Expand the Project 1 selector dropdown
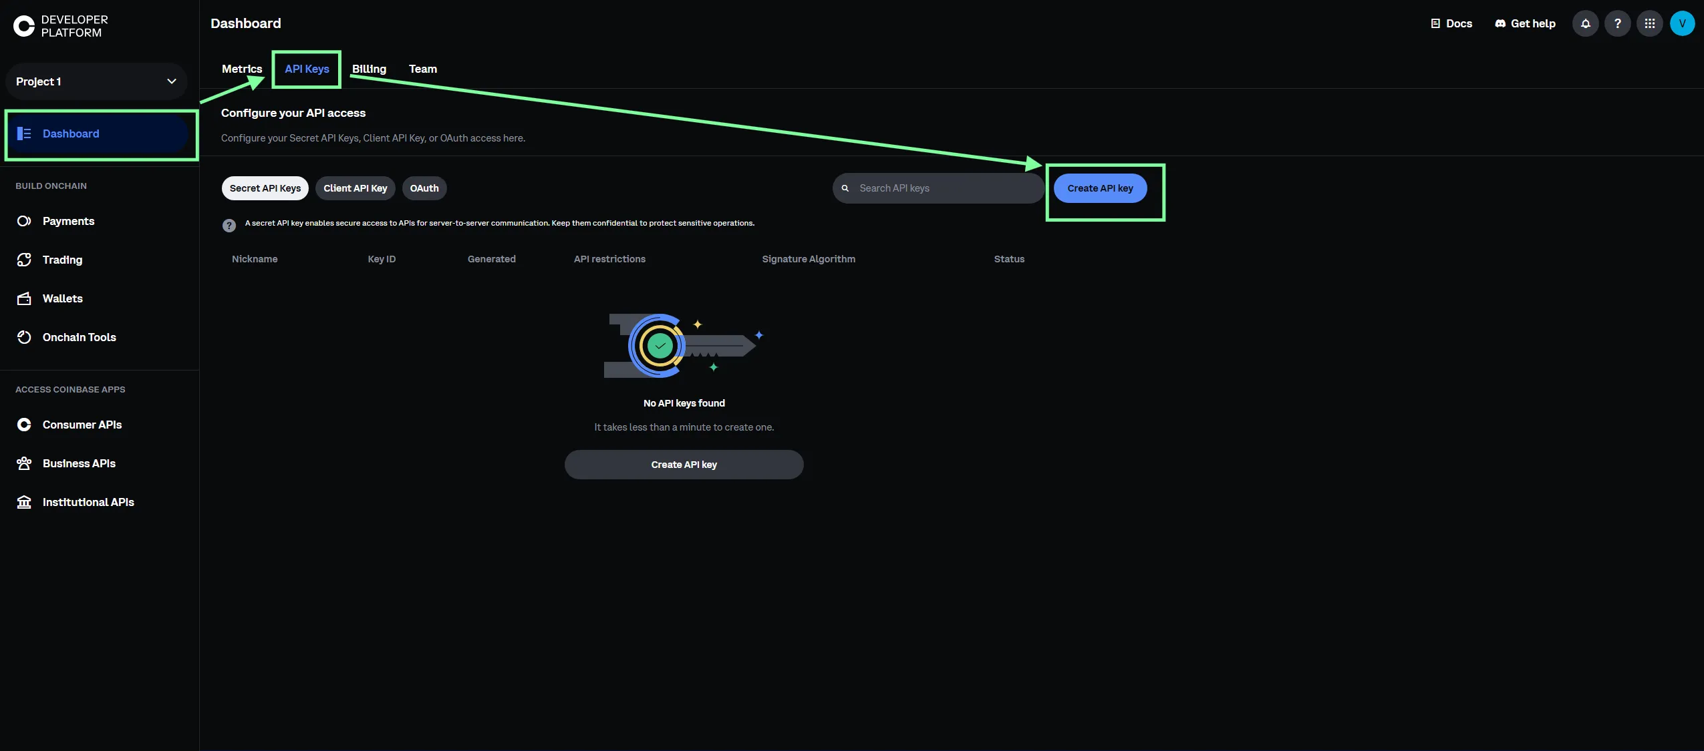 [x=96, y=81]
